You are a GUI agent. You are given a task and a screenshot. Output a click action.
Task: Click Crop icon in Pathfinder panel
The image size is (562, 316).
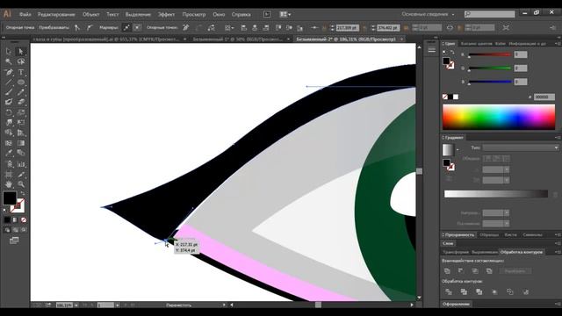(494, 291)
